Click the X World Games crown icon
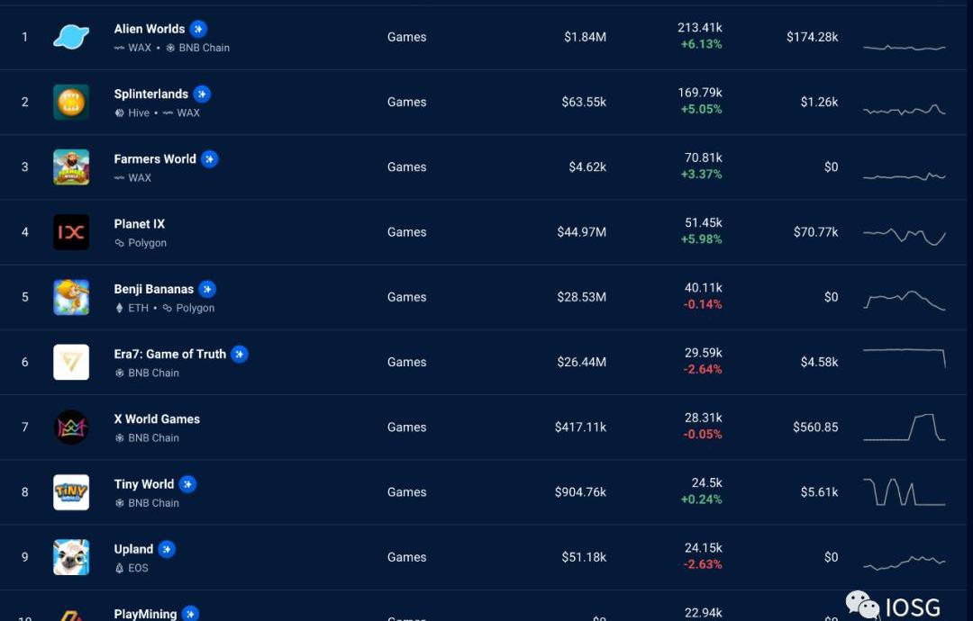This screenshot has width=973, height=621. 71,427
